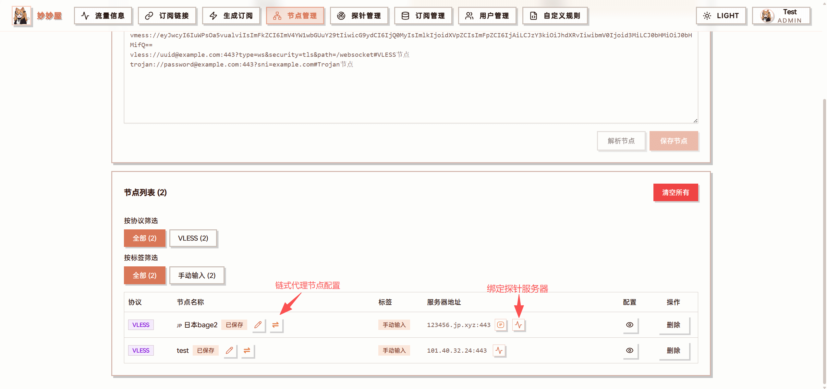Filter by VLESS (2) protocol

click(193, 238)
